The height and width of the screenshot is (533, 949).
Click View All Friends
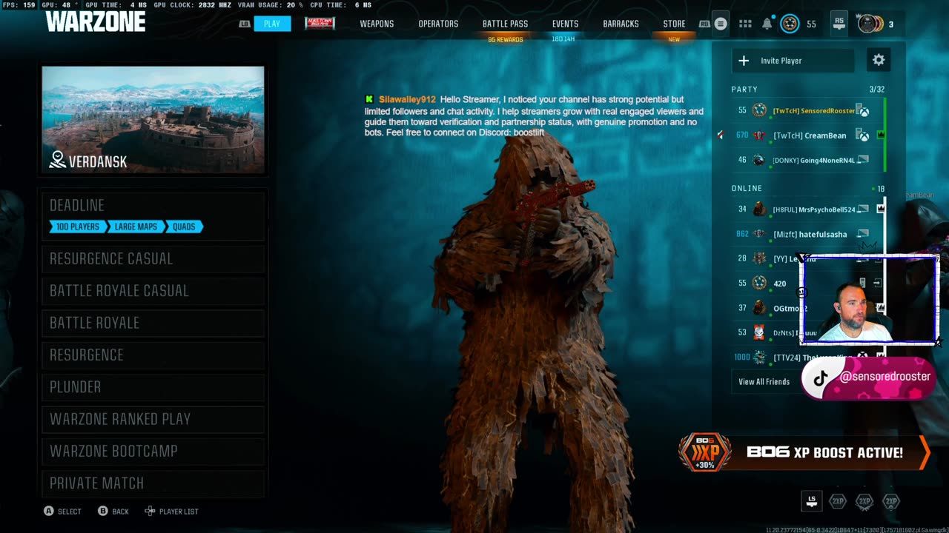tap(764, 382)
